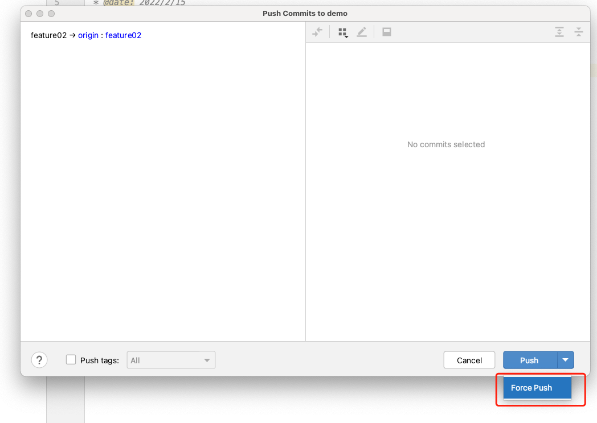Viewport: 597px width, 423px height.
Task: Click the 'No commits selected' text
Action: tap(446, 144)
